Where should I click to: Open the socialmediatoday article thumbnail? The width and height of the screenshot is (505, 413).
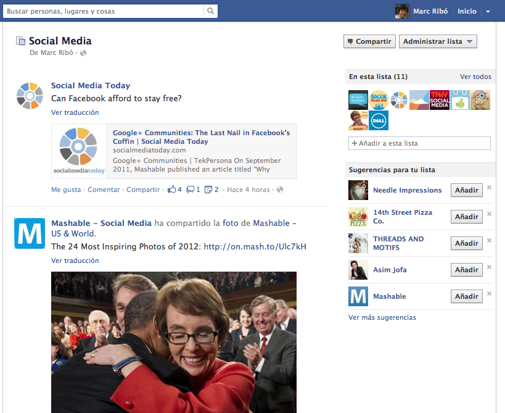click(x=79, y=151)
